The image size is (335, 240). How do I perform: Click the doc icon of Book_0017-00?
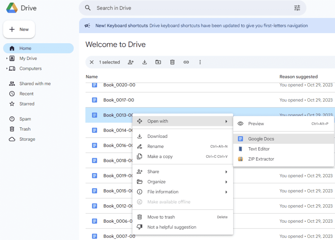click(95, 100)
